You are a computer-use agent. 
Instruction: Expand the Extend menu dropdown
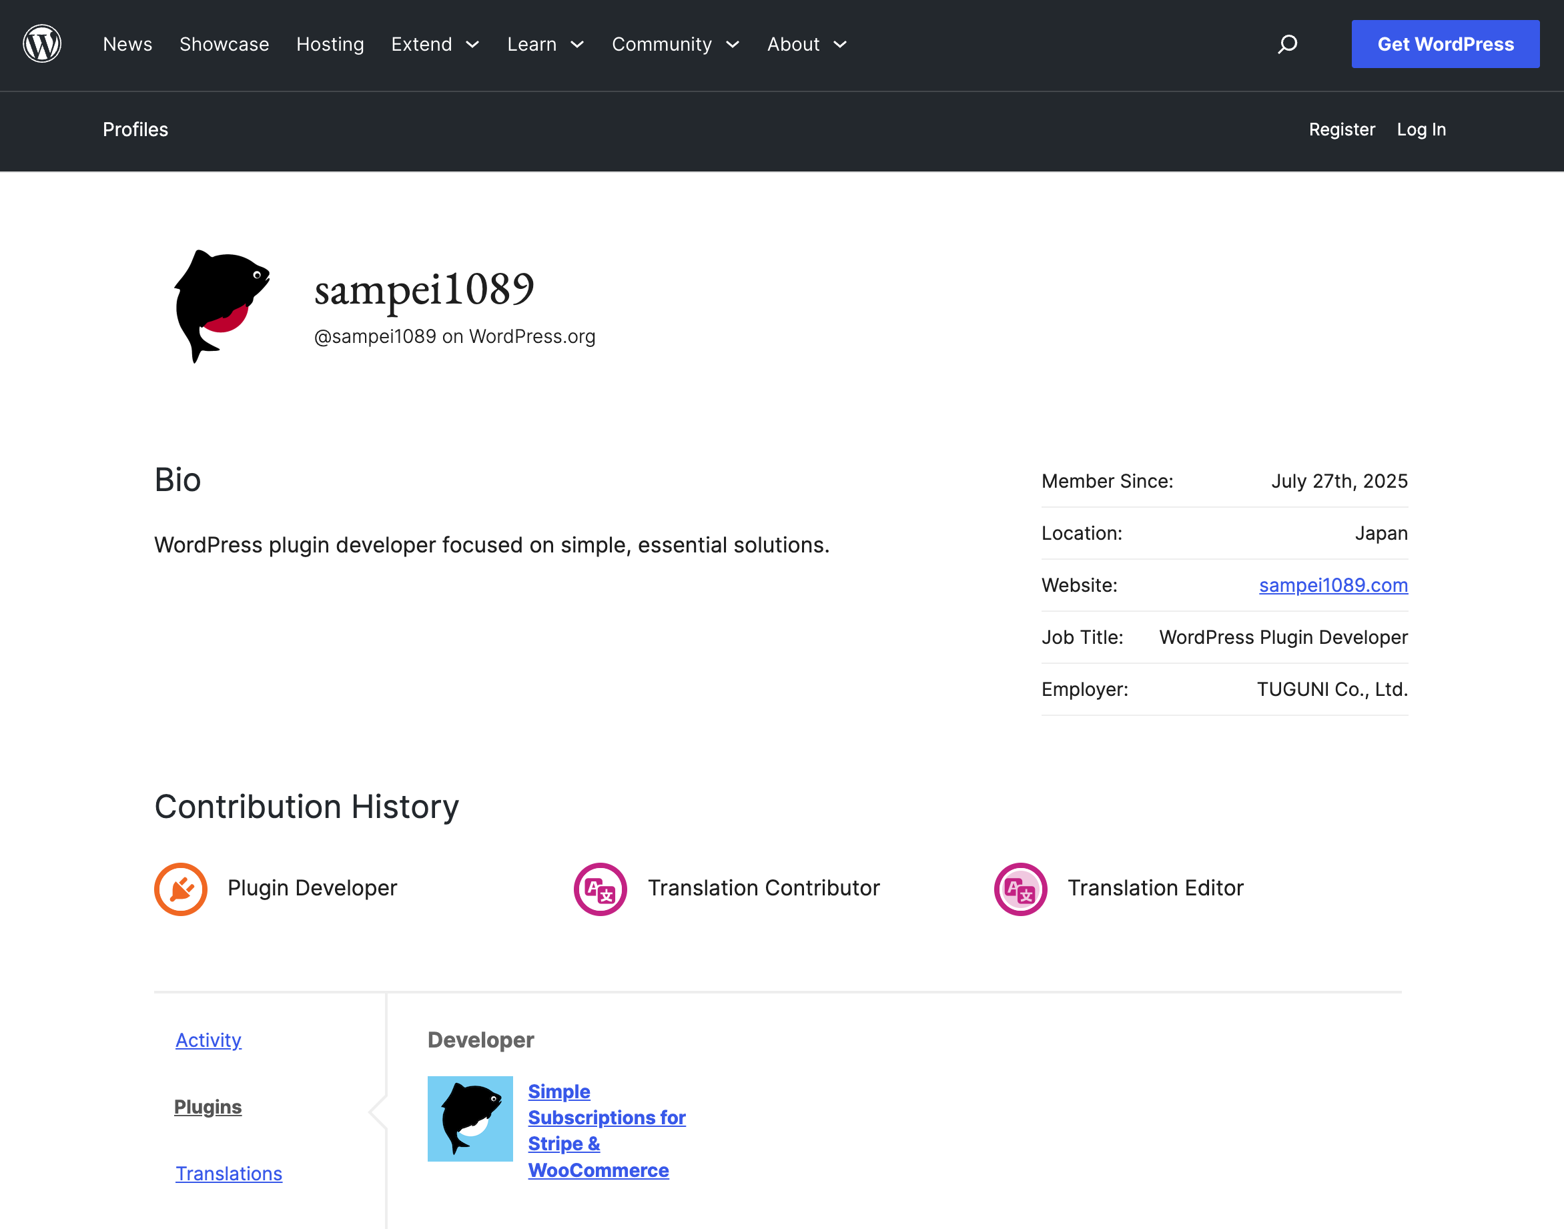(434, 45)
